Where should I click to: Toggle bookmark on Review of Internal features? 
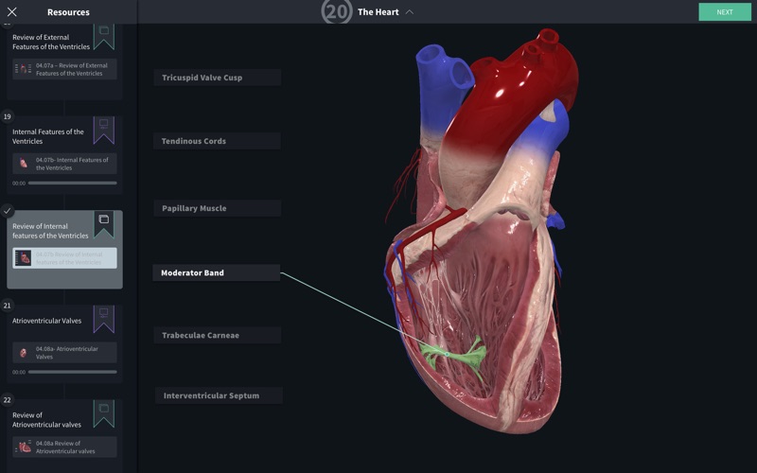pos(104,224)
